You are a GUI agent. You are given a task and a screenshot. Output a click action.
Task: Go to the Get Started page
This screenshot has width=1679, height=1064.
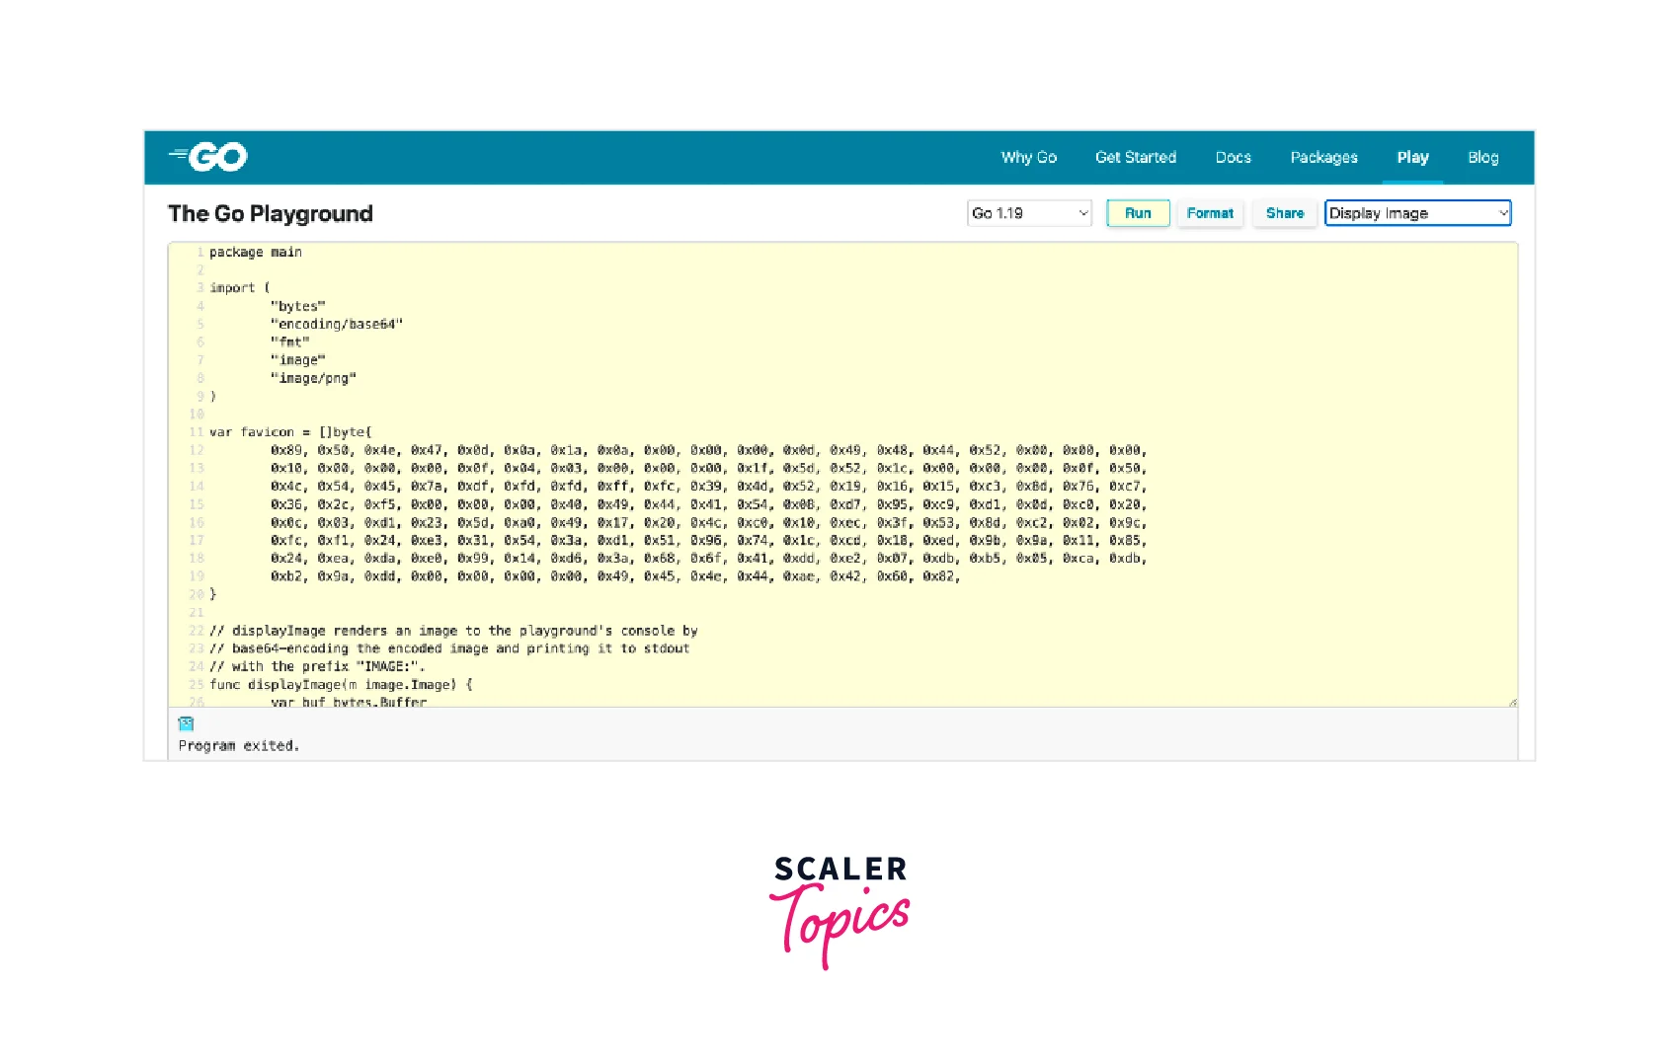tap(1135, 158)
